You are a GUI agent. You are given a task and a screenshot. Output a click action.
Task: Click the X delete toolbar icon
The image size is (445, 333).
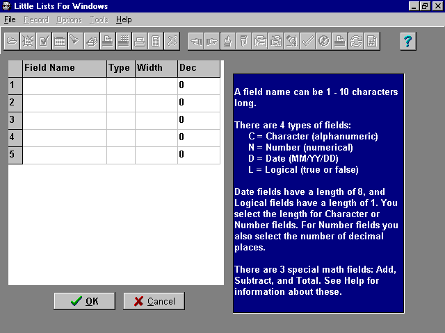click(172, 41)
